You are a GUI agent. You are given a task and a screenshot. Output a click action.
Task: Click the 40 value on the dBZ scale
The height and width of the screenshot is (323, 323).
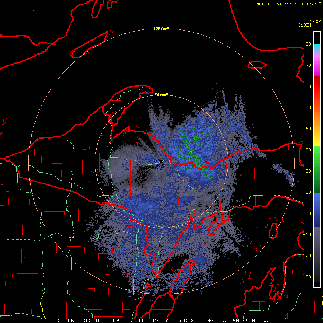coord(308,129)
